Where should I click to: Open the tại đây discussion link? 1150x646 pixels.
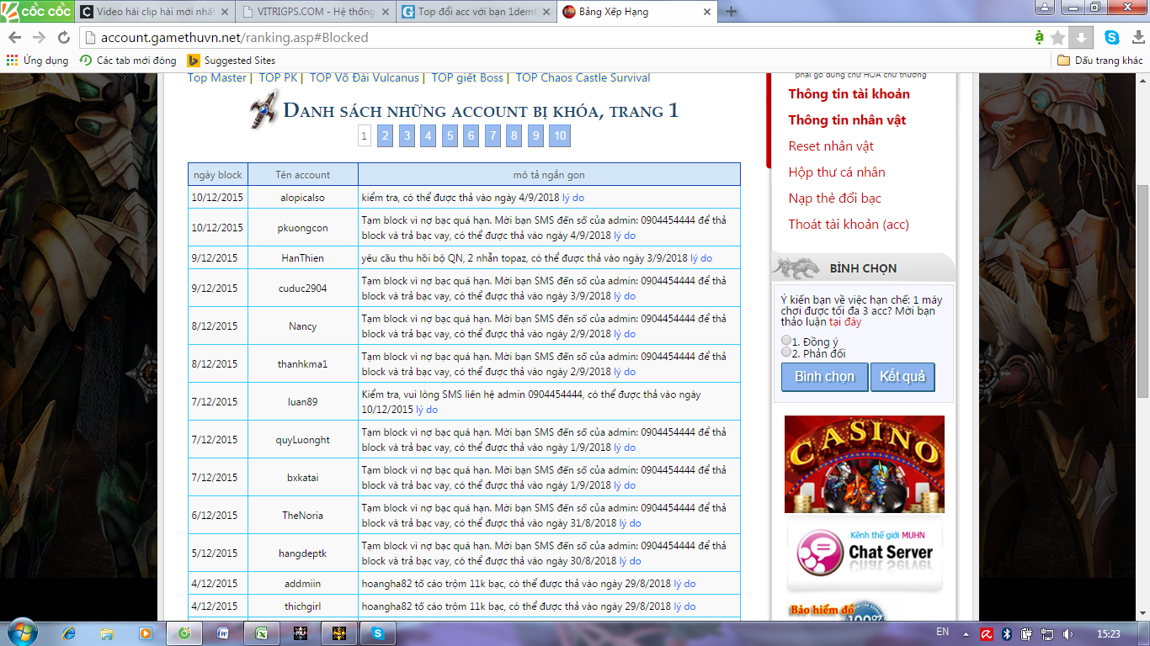tap(845, 322)
